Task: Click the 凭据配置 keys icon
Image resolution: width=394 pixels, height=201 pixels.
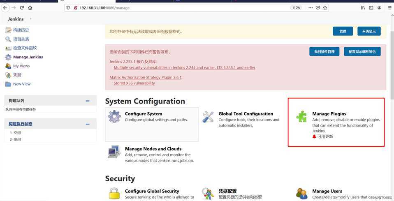Action: coord(208,194)
